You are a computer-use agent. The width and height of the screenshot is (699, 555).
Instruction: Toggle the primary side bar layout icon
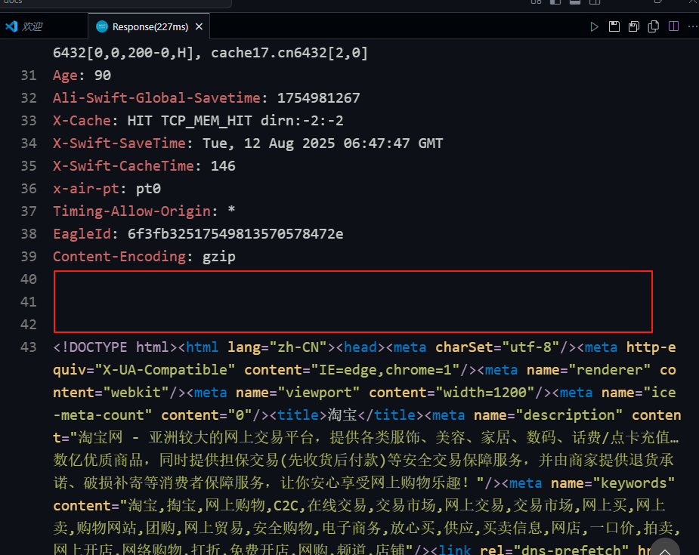coord(555,2)
